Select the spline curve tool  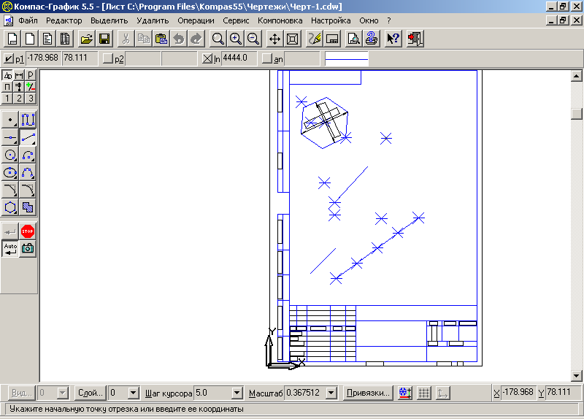point(28,172)
